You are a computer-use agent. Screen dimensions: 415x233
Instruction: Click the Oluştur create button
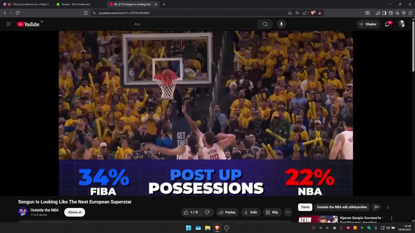click(x=368, y=24)
